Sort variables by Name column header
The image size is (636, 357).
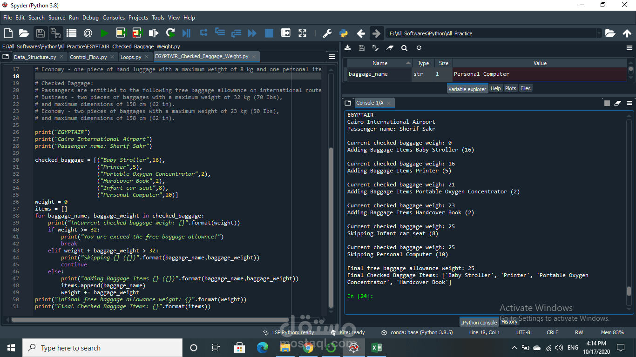[x=380, y=63]
